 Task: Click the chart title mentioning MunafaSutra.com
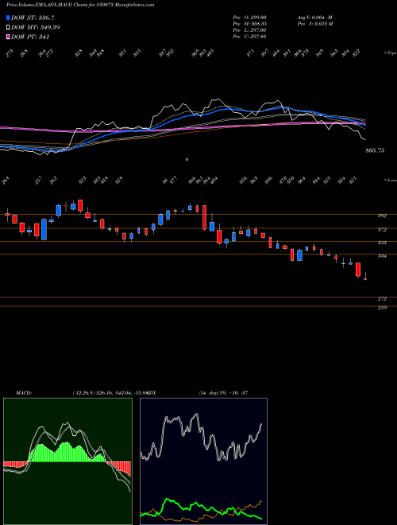click(80, 6)
